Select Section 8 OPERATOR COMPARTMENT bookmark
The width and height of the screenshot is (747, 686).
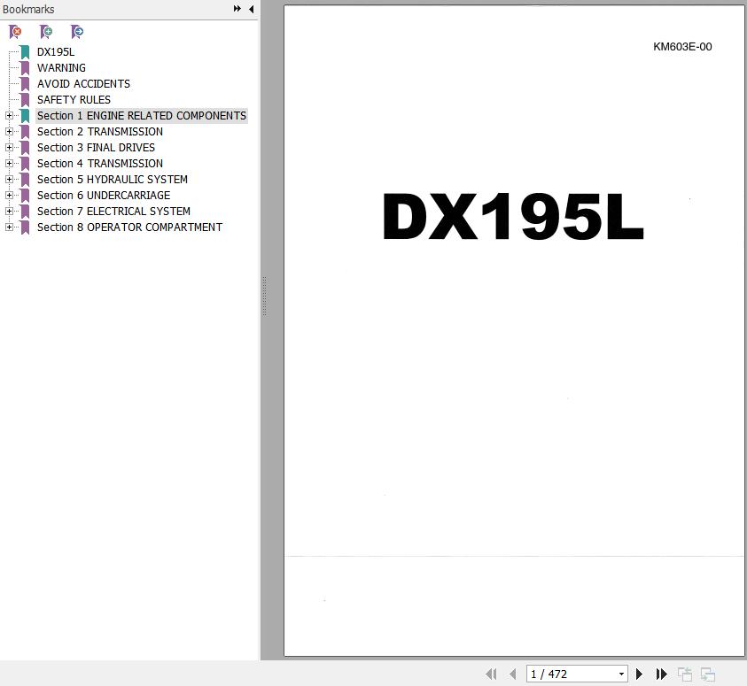tap(129, 227)
